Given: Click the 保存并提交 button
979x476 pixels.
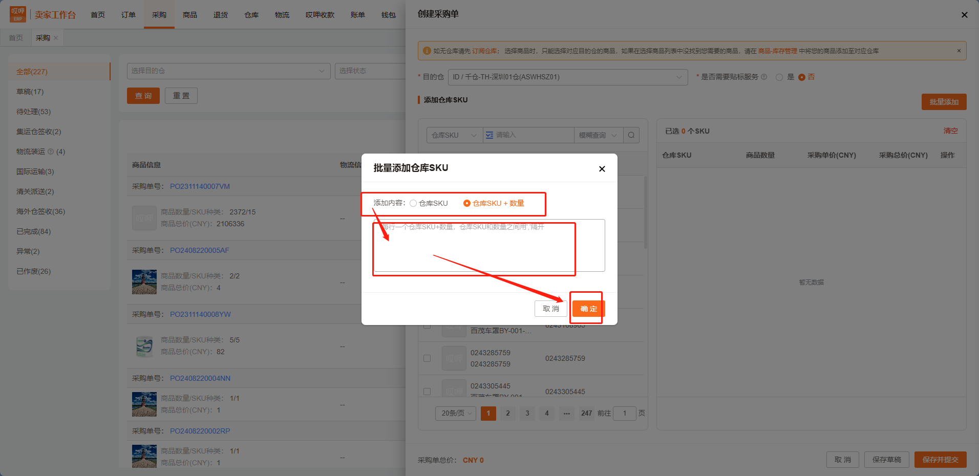Looking at the screenshot, I should pyautogui.click(x=941, y=460).
